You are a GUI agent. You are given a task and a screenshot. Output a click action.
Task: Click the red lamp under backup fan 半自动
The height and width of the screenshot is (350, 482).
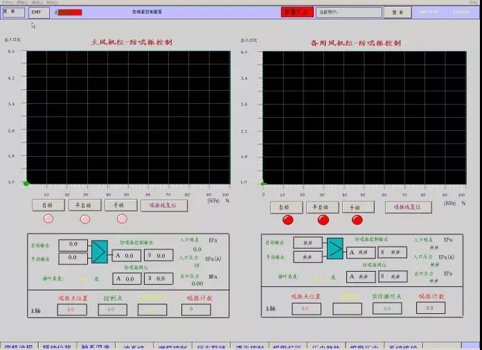coord(323,220)
